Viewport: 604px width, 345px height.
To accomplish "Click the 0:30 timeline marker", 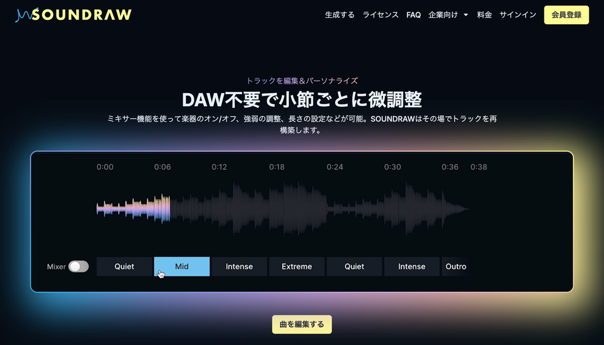I will coord(393,167).
